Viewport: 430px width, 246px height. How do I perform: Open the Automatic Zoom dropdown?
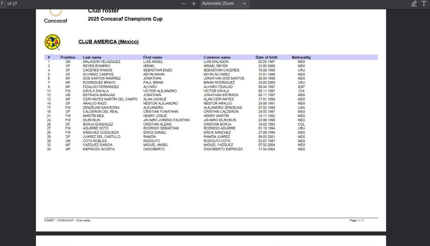[x=224, y=4]
